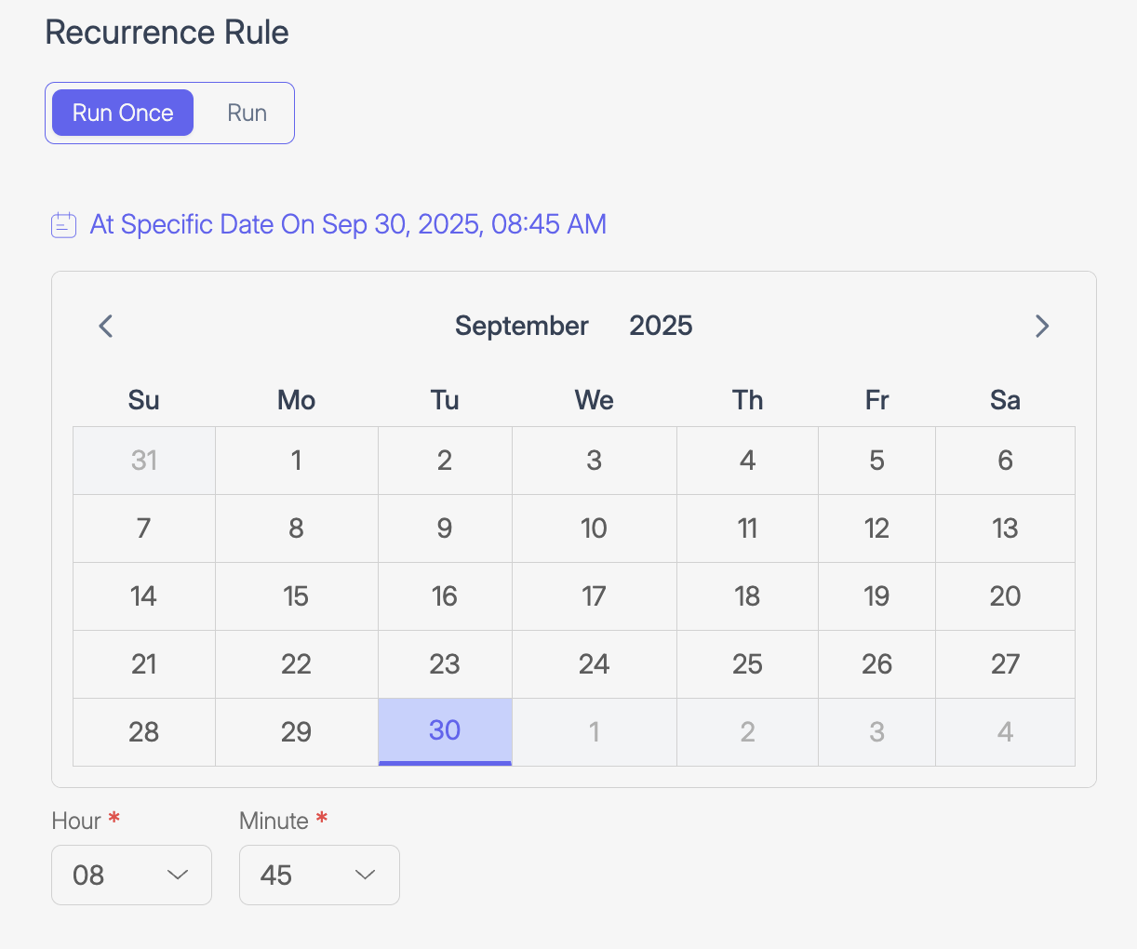Viewport: 1137px width, 949px height.
Task: Pick September 15 in the calendar
Action: [x=296, y=596]
